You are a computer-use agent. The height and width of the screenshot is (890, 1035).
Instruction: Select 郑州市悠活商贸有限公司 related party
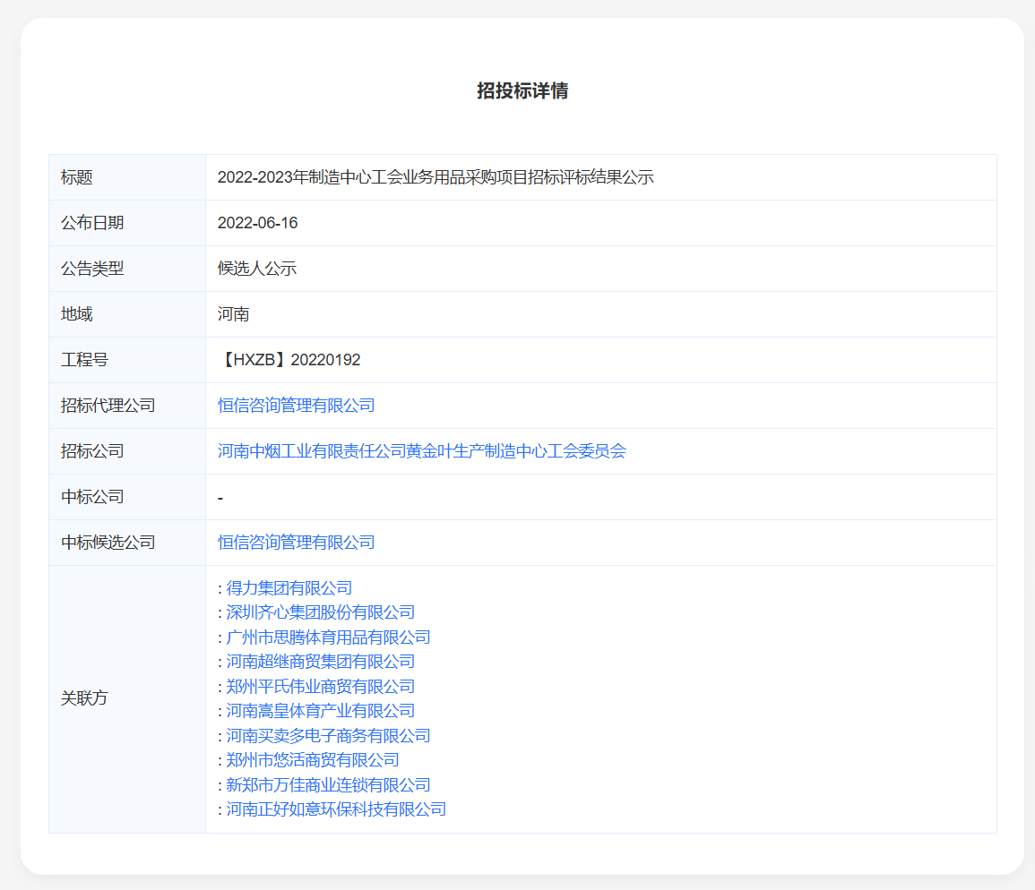point(312,760)
